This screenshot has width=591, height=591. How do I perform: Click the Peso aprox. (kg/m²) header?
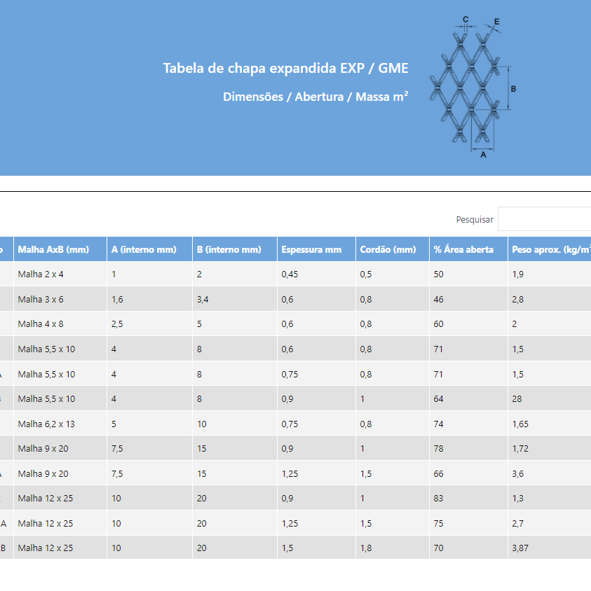[549, 249]
